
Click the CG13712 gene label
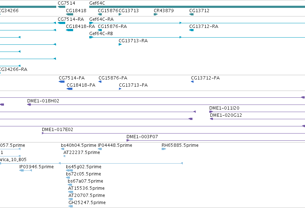(199, 10)
